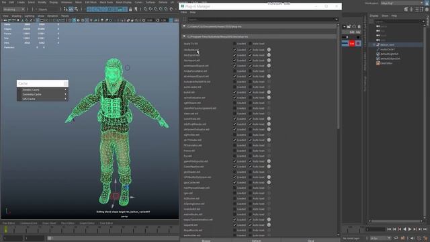Click the Plug-in Manager search field

tap(261, 19)
